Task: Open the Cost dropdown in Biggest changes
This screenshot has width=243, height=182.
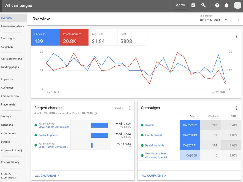Action: 119,108
